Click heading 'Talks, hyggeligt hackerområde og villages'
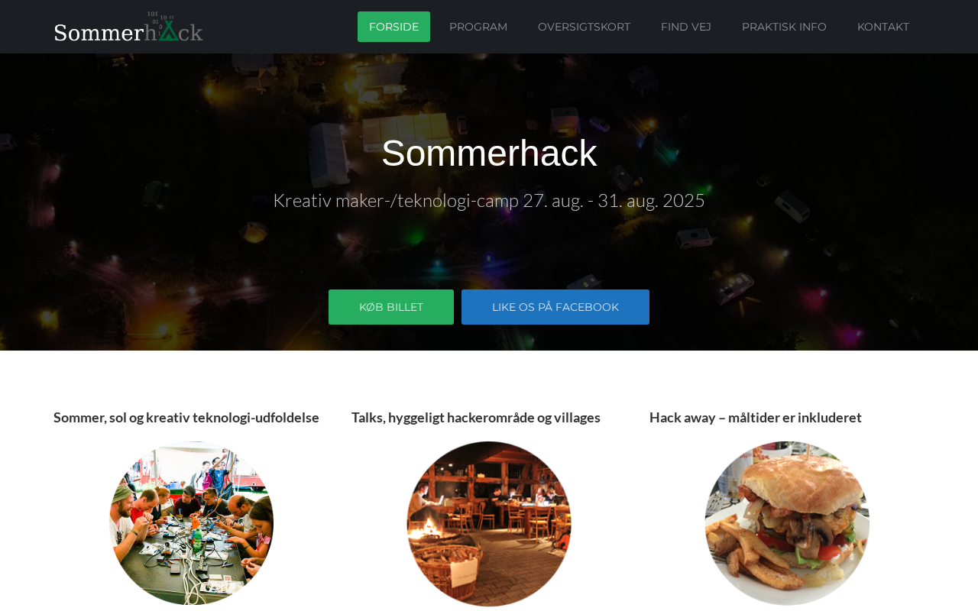Viewport: 978px width, 611px height. click(x=476, y=418)
